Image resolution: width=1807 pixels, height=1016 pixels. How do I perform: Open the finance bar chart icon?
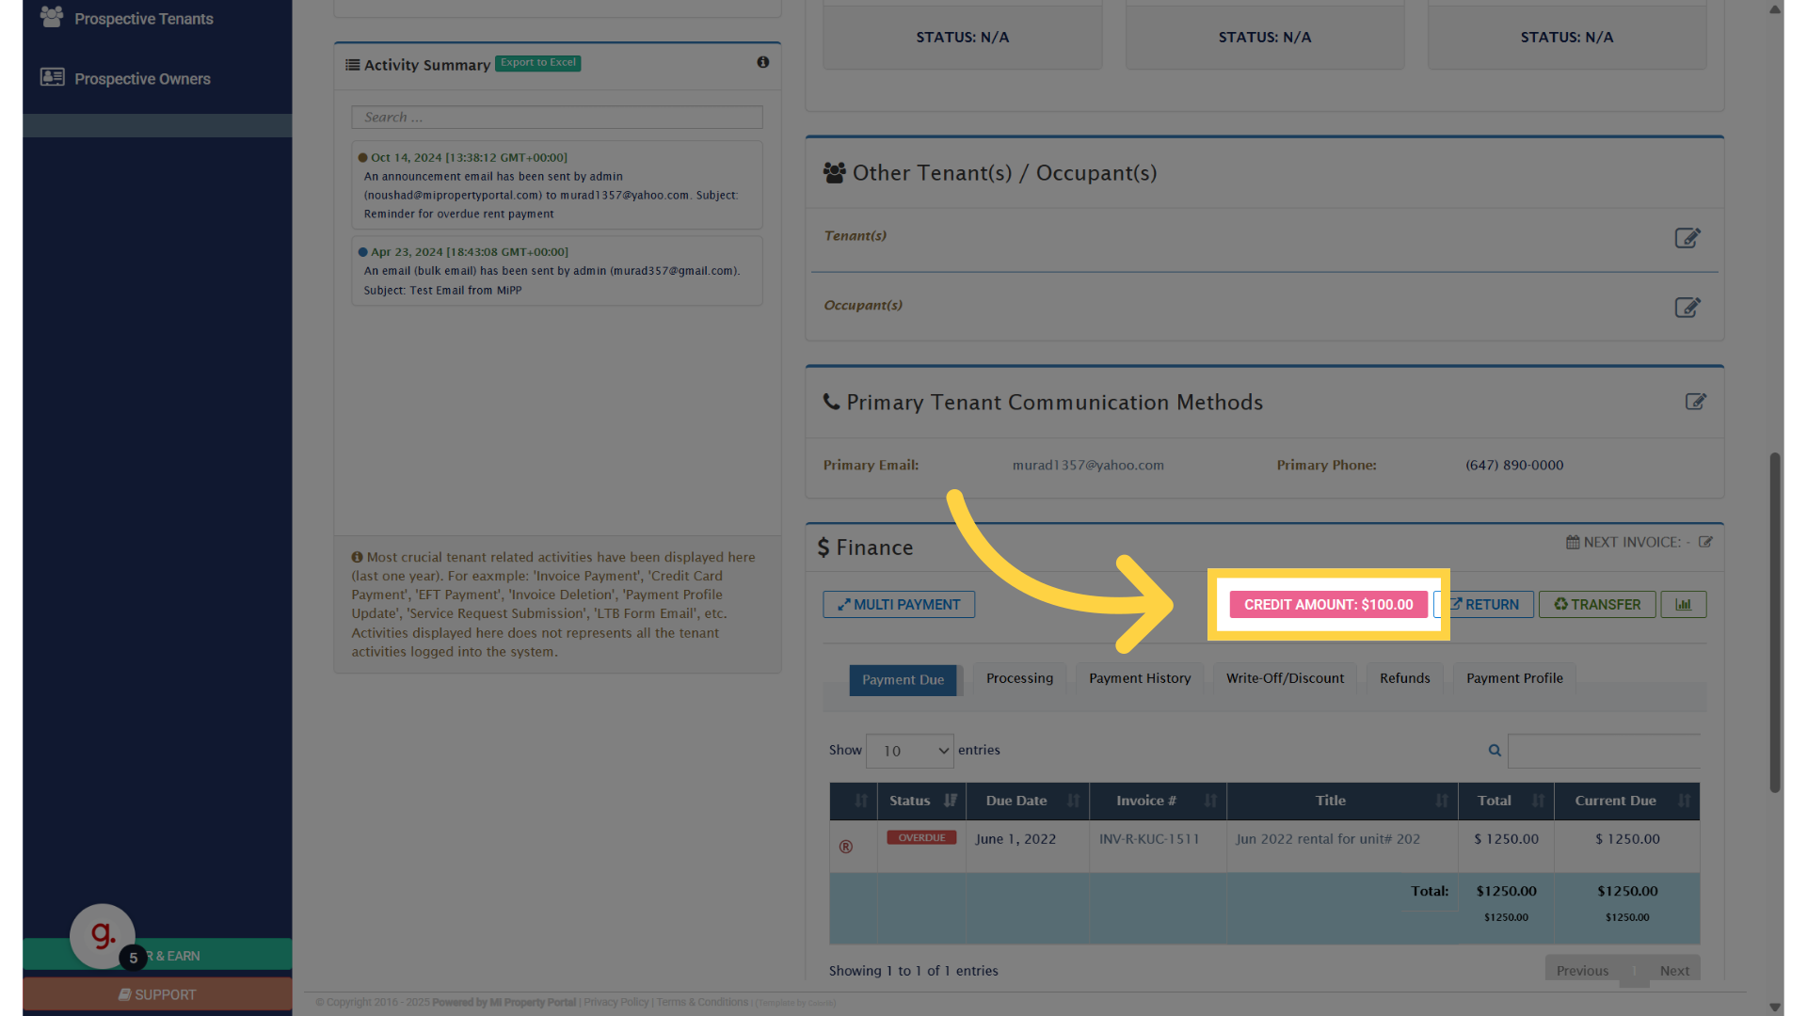(x=1683, y=605)
